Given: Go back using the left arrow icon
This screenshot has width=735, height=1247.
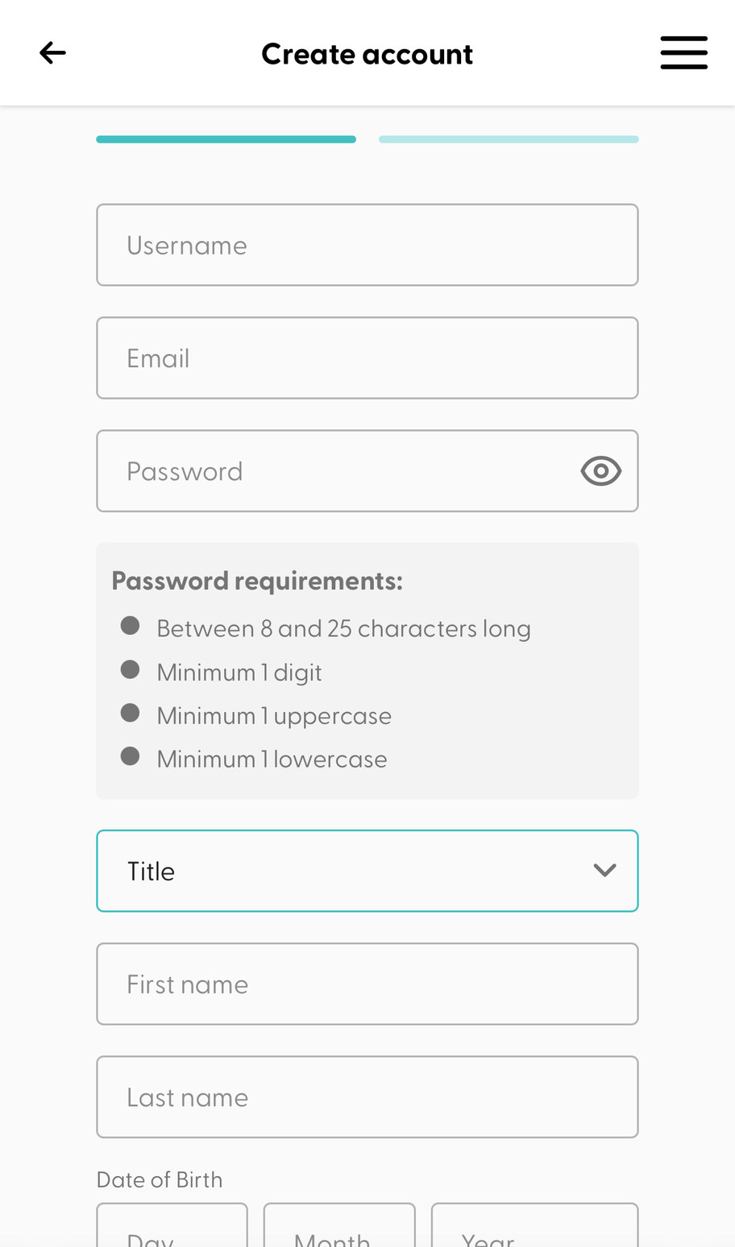Looking at the screenshot, I should pos(52,53).
